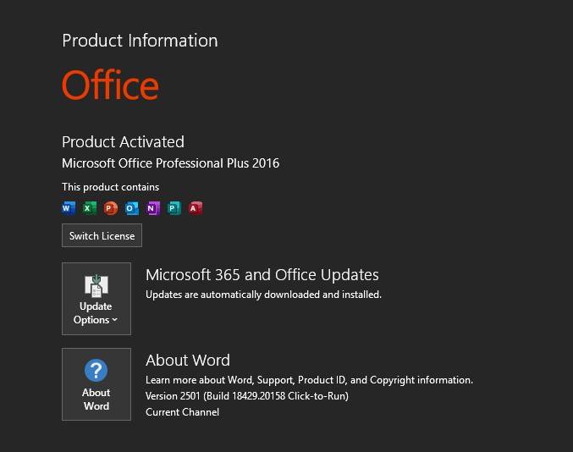Click the 'Updates are automatically downloaded' text

pos(263,295)
